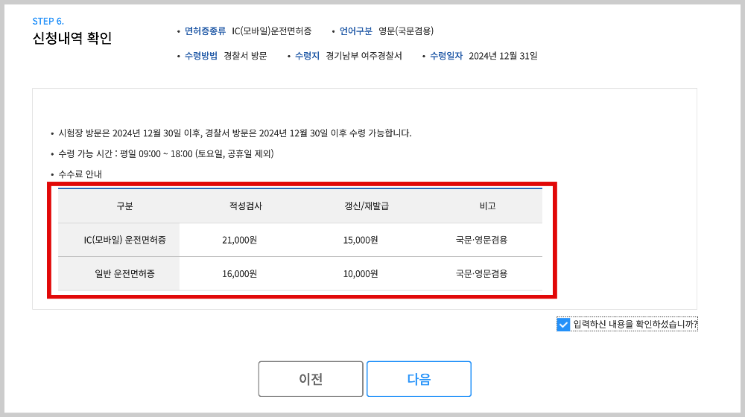Click the 21,000원 fee cell
Screen dimensions: 745x417
pos(239,240)
